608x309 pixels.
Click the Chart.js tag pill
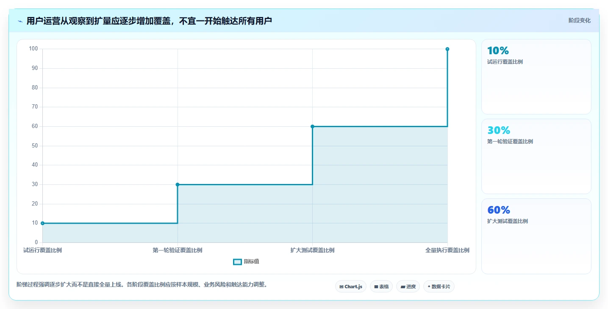351,287
